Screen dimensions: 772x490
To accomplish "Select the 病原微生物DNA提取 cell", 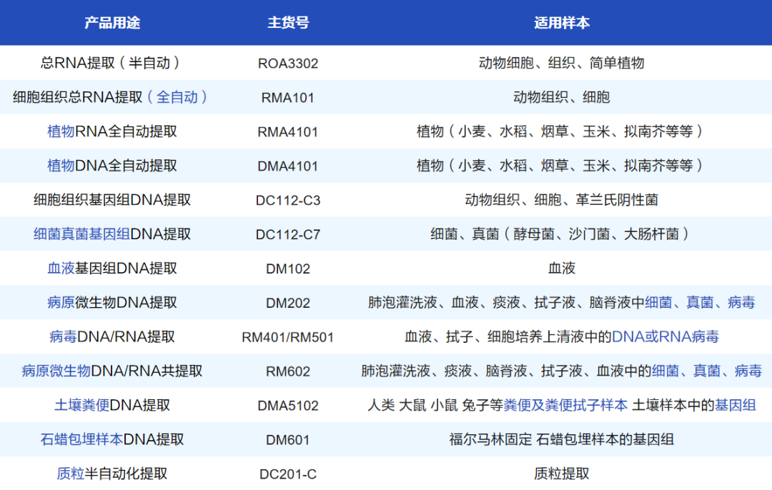I will [x=112, y=302].
